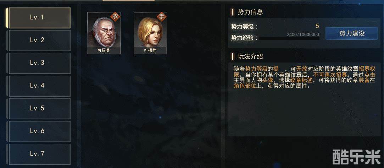This screenshot has width=384, height=168.
Task: Click the 衣 slot badge icon
Action: coord(115,17)
